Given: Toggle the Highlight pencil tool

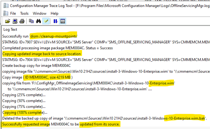Looking at the screenshot, I should tap(46, 21).
